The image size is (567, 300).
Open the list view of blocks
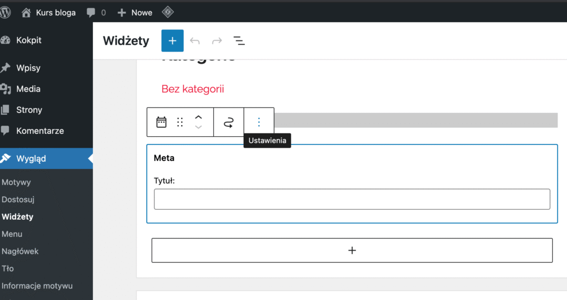[x=239, y=41]
